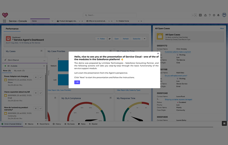This screenshot has width=228, height=145.
Task: Select the My work (0) tab
Action: 19,71
